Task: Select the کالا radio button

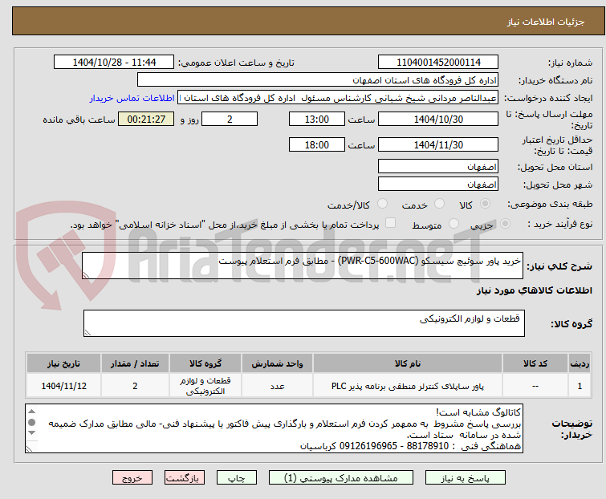Action: 485,204
